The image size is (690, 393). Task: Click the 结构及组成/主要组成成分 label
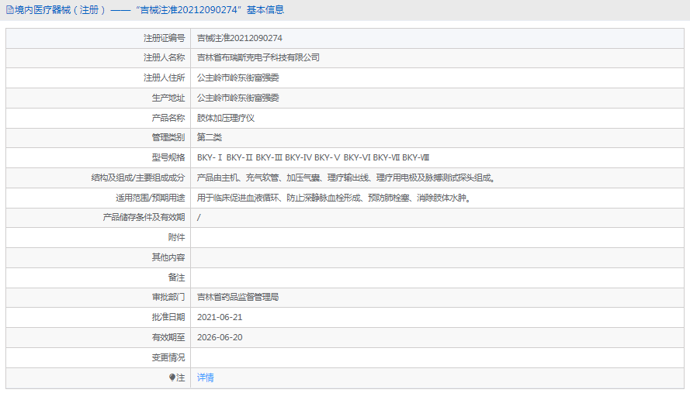(x=138, y=178)
